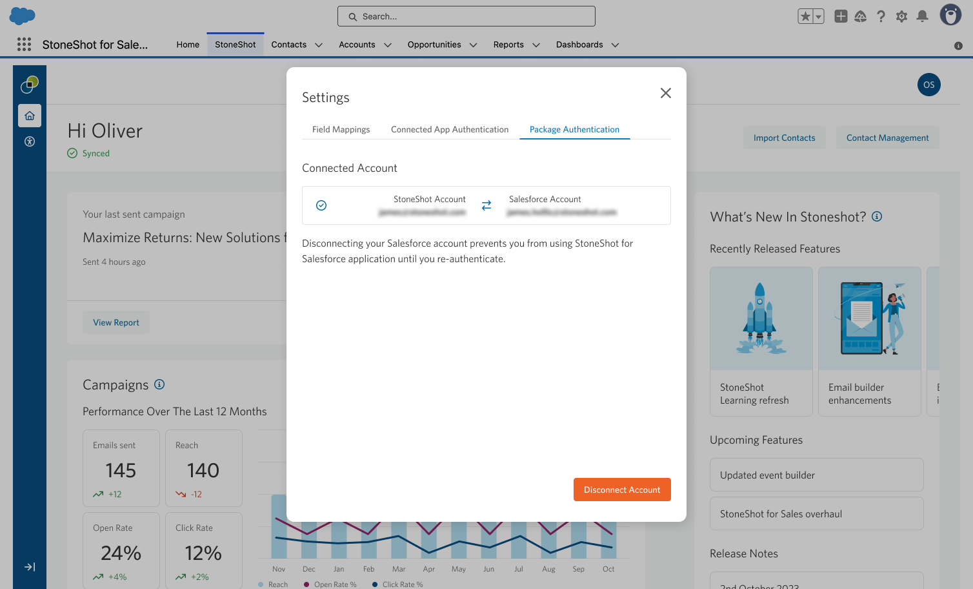Open the Campaigns info icon

click(x=159, y=384)
